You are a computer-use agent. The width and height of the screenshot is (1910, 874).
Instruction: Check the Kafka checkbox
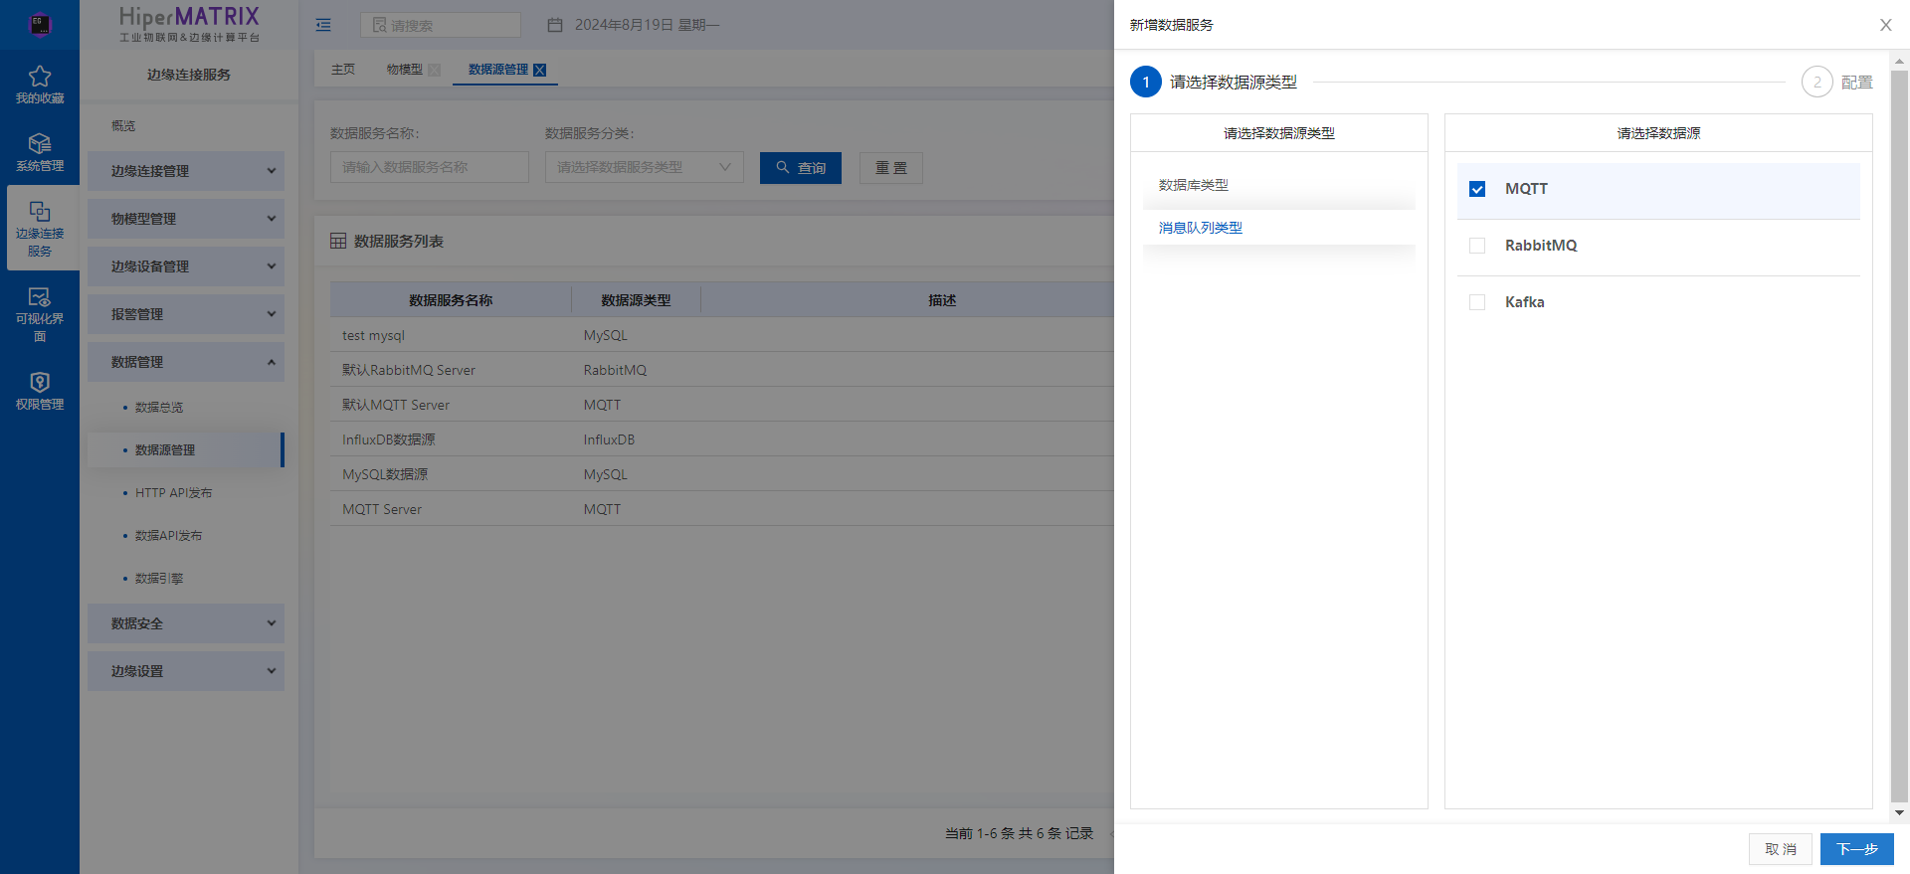[x=1477, y=302]
